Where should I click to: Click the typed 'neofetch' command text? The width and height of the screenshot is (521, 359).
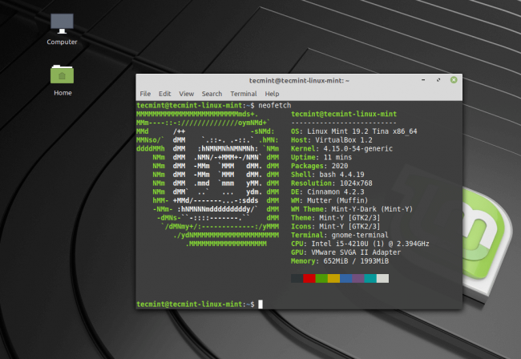click(275, 105)
